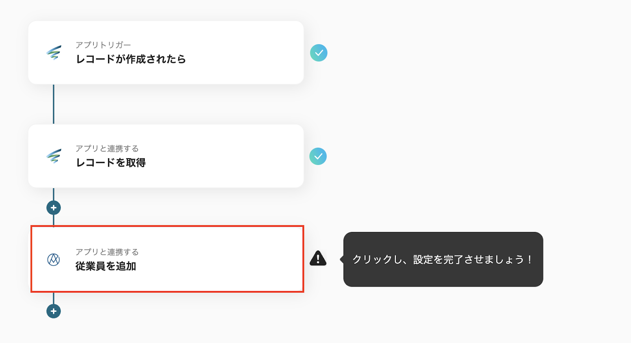Click the app icon in the レコードを取得 card

click(x=54, y=156)
